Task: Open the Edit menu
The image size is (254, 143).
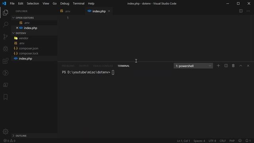Action: coord(21,4)
